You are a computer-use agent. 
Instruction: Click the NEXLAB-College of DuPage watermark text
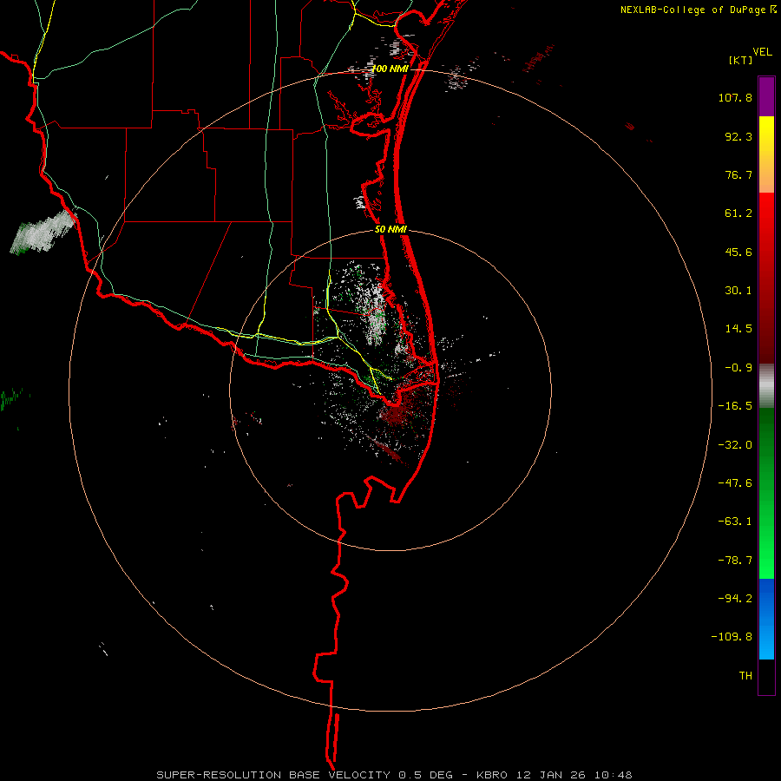tap(697, 10)
